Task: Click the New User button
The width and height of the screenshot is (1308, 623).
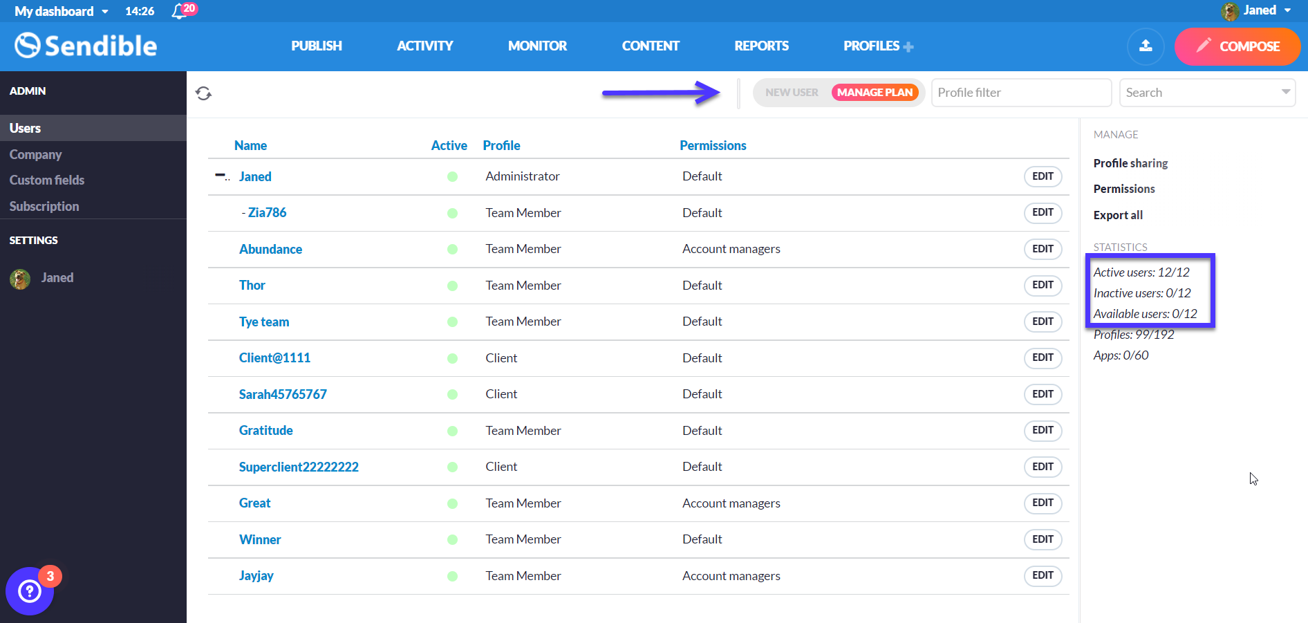Action: click(792, 93)
